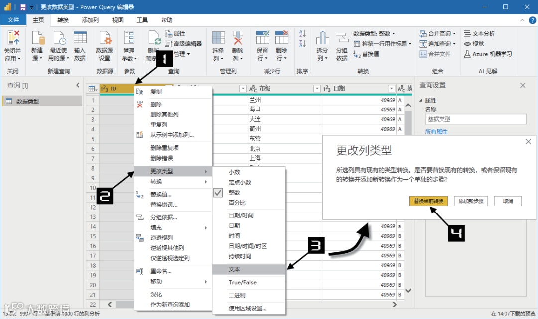The image size is (538, 319).
Task: Click 将第一行用作标题 icon
Action: [357, 44]
